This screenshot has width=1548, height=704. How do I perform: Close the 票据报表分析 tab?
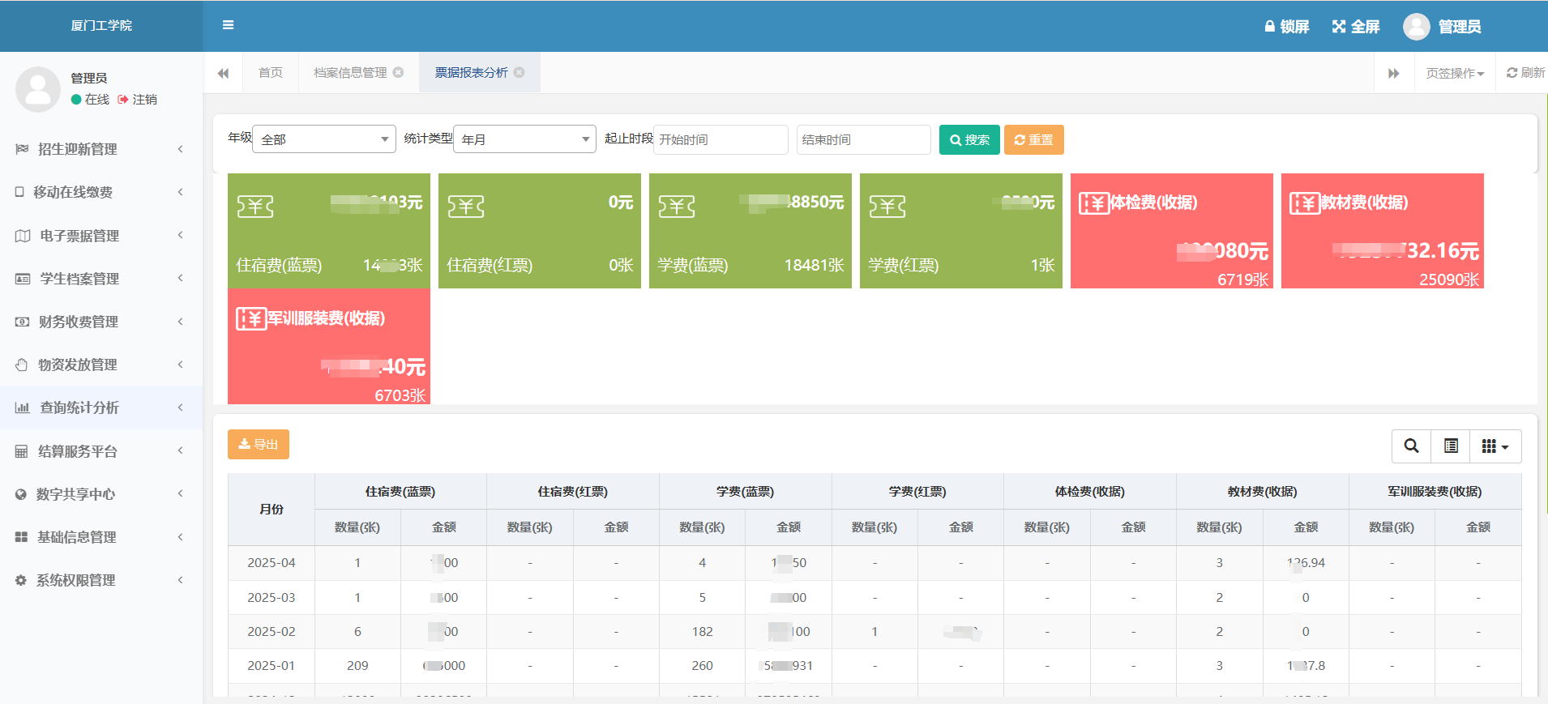pyautogui.click(x=520, y=73)
